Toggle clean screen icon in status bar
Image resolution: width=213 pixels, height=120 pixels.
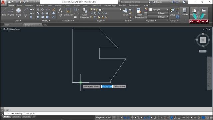pyautogui.click(x=208, y=118)
